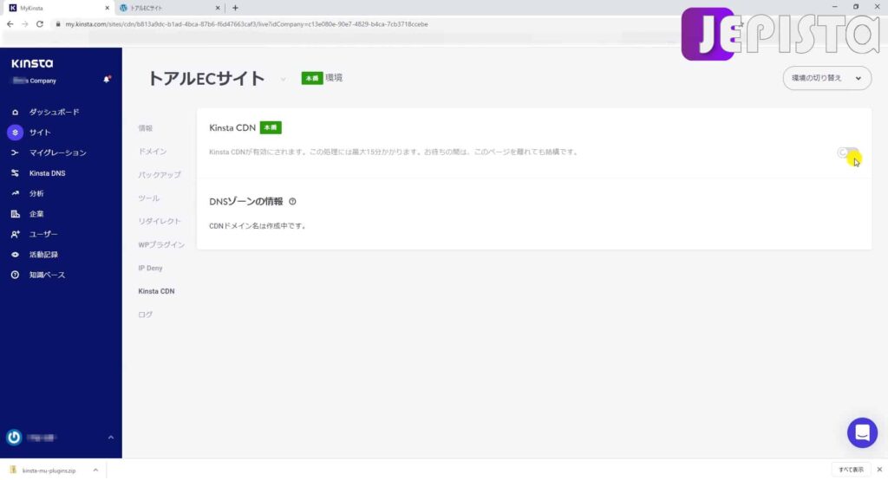Click the activity log eye icon
The height and width of the screenshot is (480, 888).
pos(16,255)
